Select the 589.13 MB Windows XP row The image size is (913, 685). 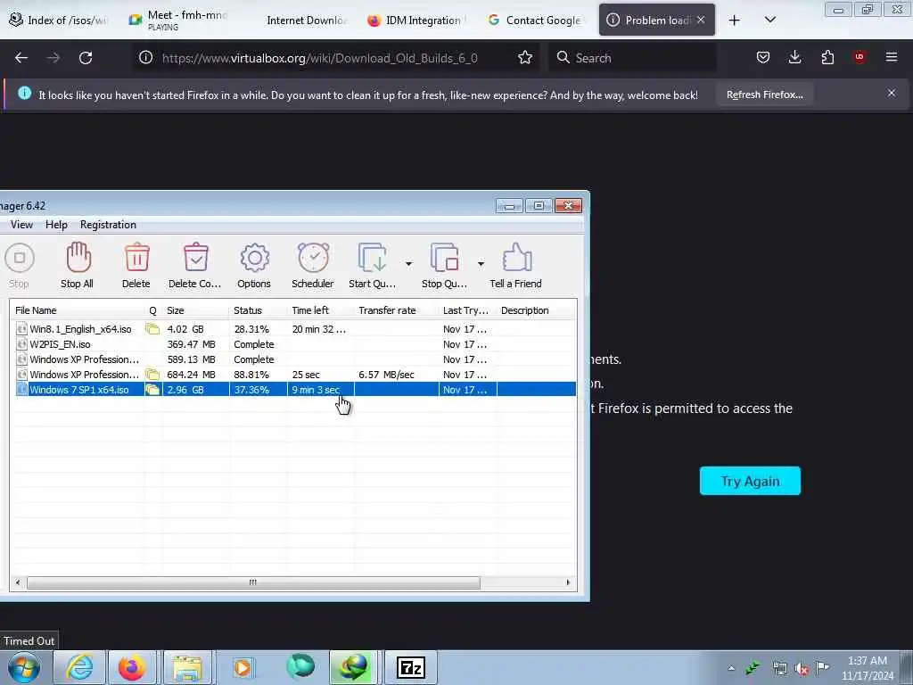tap(295, 359)
